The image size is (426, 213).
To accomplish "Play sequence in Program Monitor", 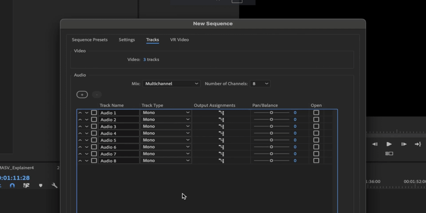I will pos(389,144).
